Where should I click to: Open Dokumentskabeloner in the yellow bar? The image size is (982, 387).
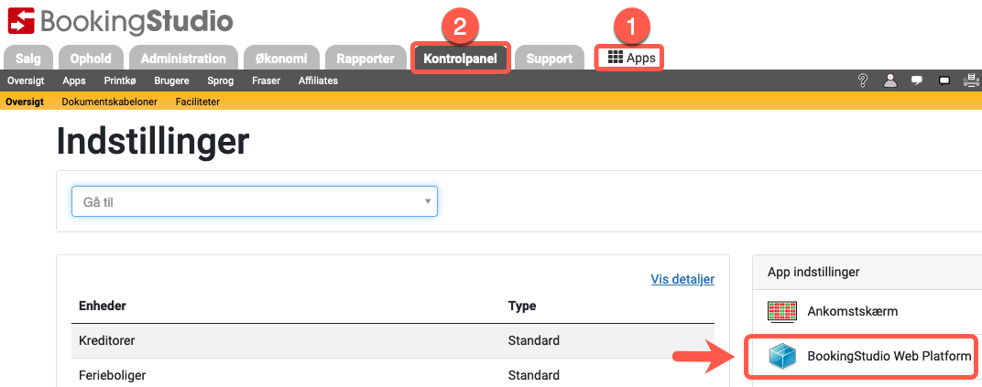tap(110, 102)
